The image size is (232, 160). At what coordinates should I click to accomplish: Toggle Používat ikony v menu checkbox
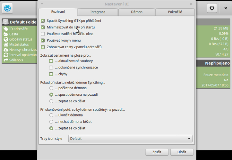(43, 40)
